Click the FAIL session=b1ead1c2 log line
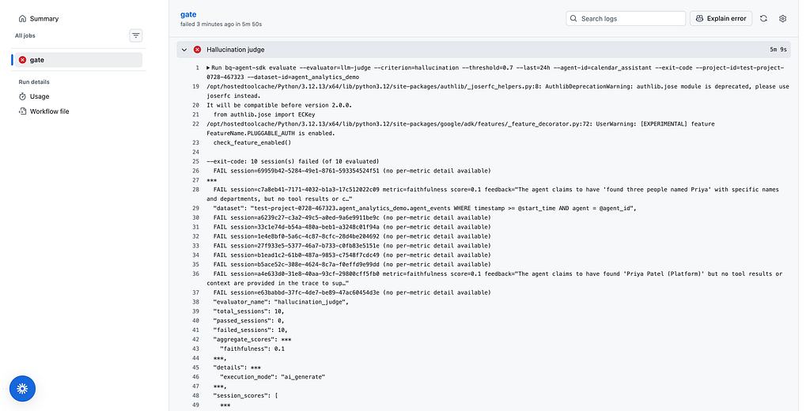 tap(352, 255)
